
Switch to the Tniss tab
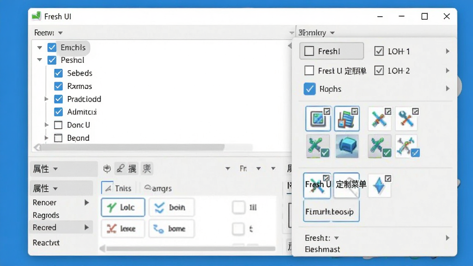tap(119, 188)
